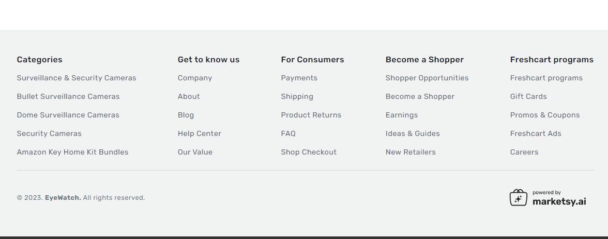
Task: View the Earnings page link
Action: (401, 115)
